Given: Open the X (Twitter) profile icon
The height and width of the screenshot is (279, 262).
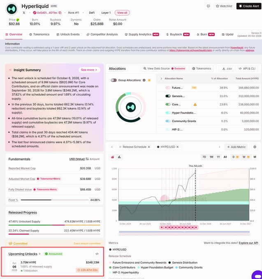Looking at the screenshot, I should [x=24, y=13].
